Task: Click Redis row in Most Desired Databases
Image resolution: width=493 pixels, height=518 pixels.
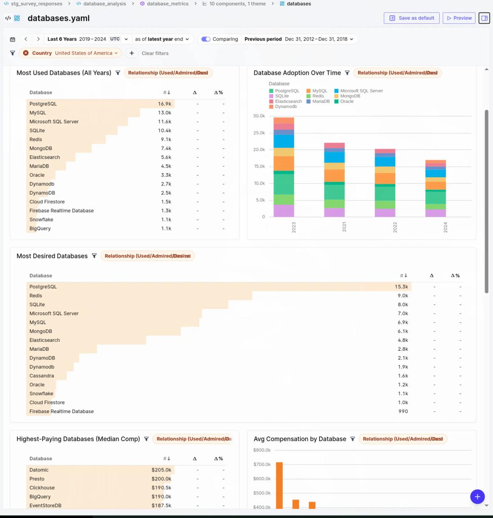Action: tap(244, 296)
